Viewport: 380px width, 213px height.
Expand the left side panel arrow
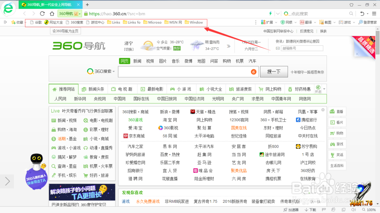coord(7,181)
